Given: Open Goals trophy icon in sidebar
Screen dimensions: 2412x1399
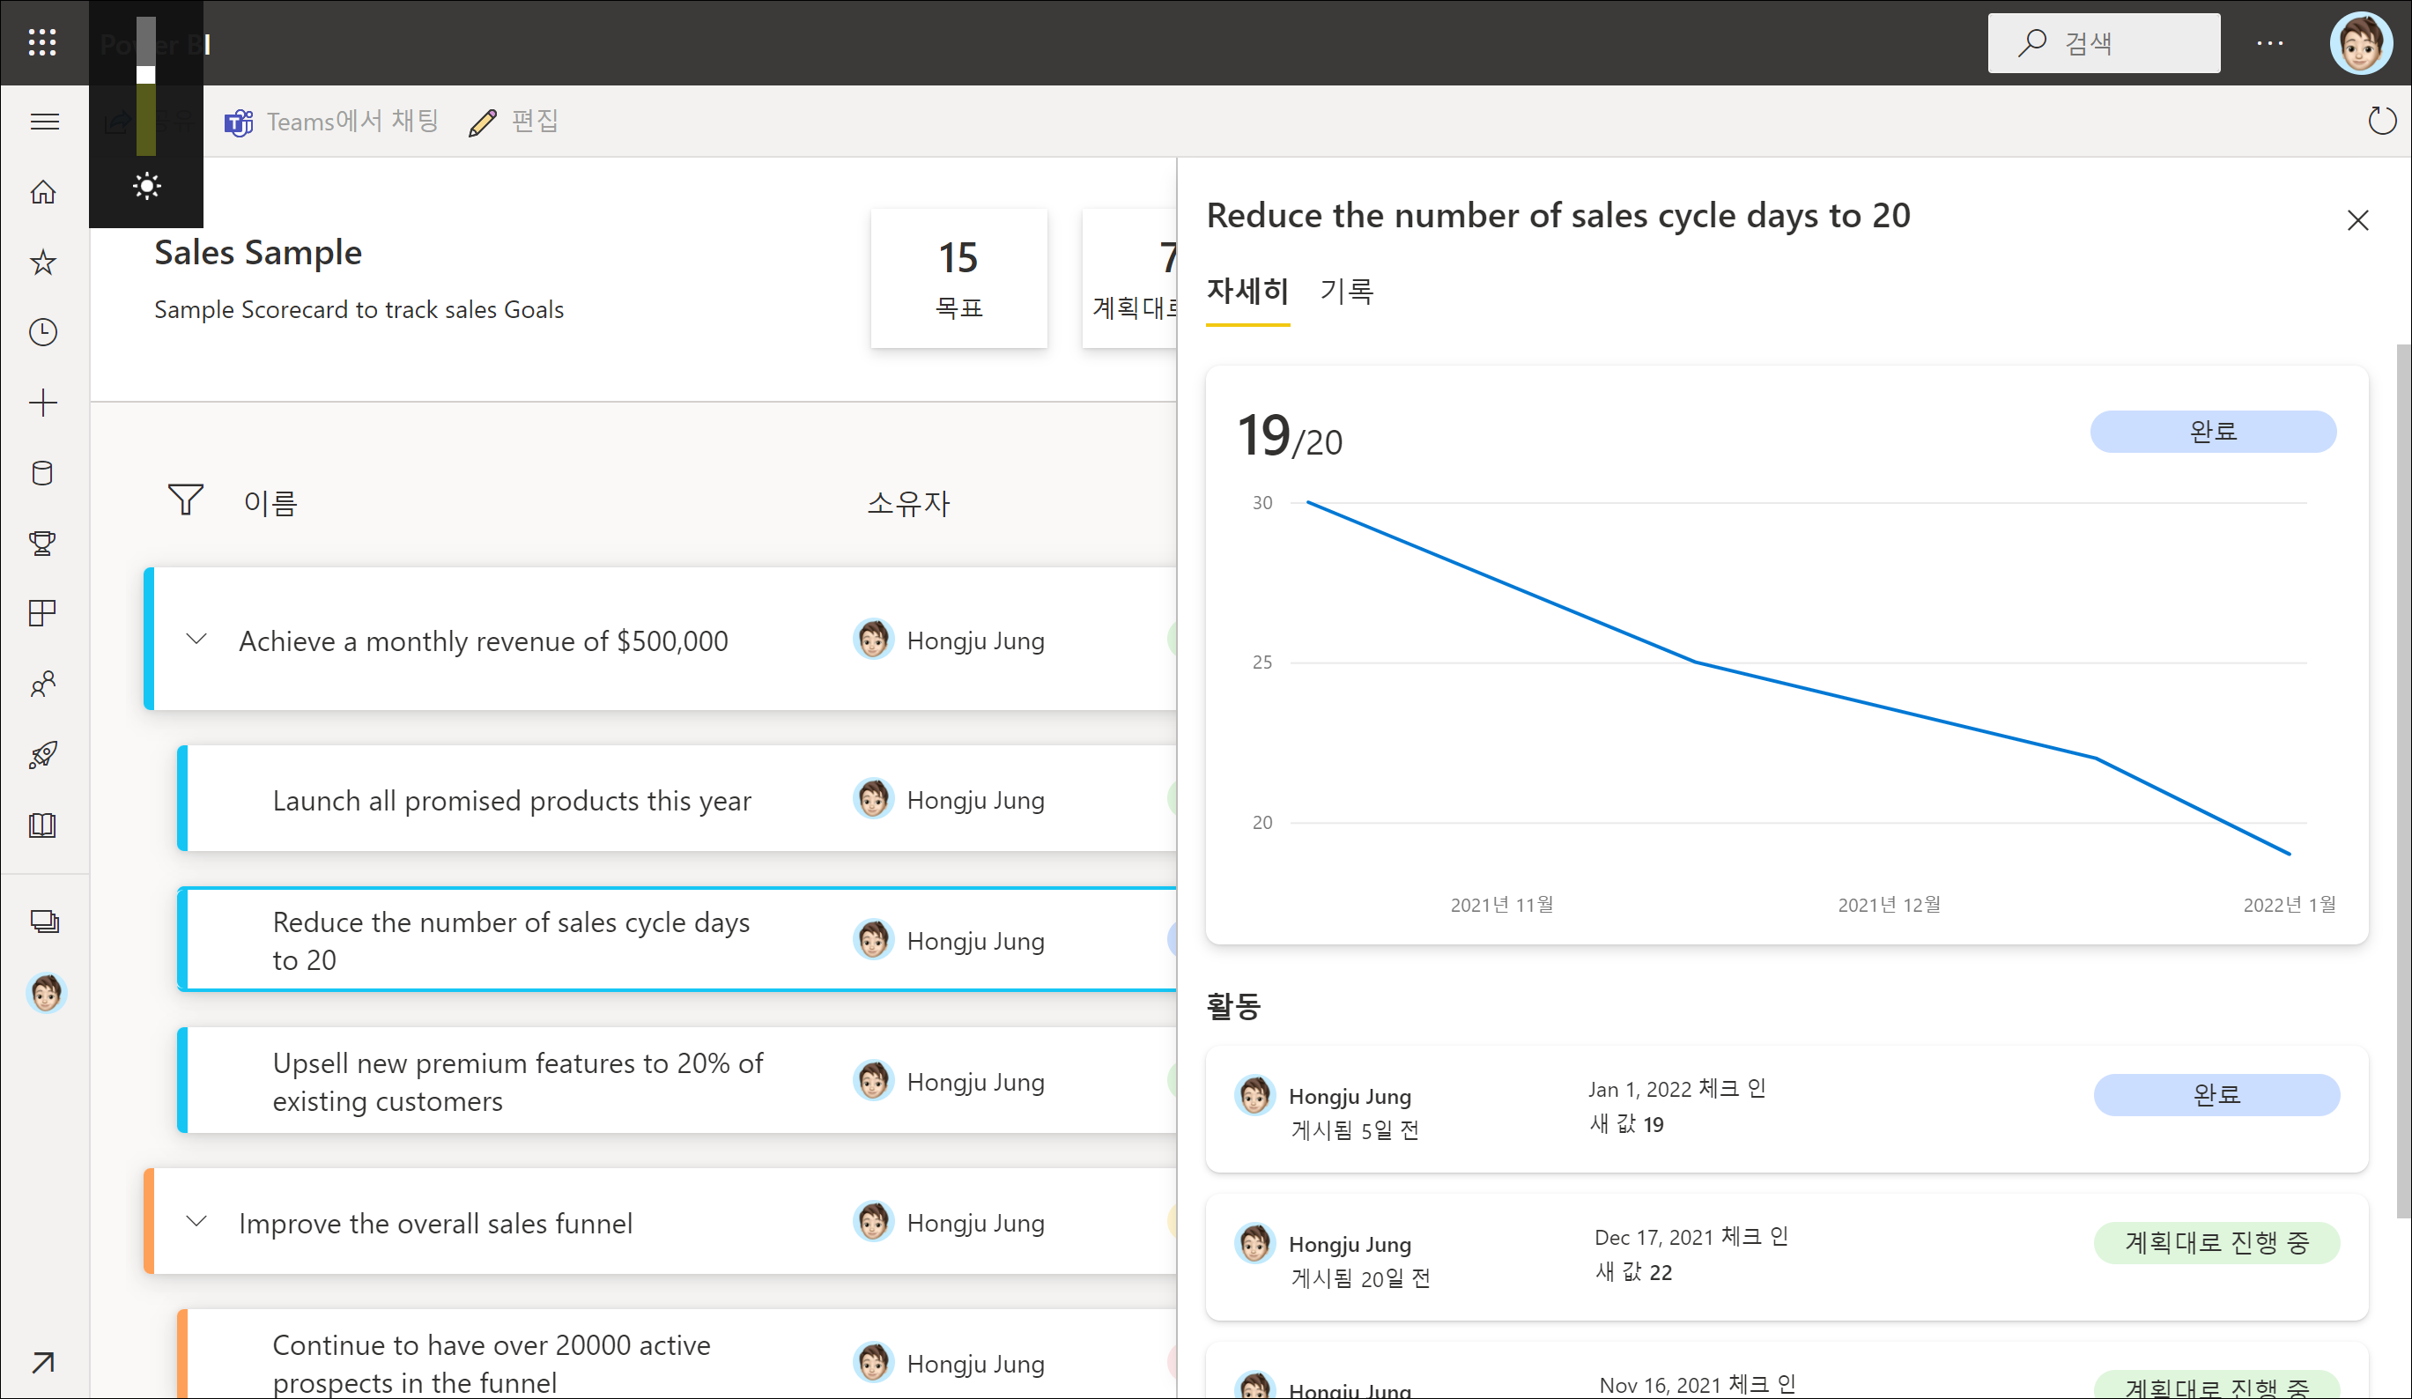Looking at the screenshot, I should (43, 544).
